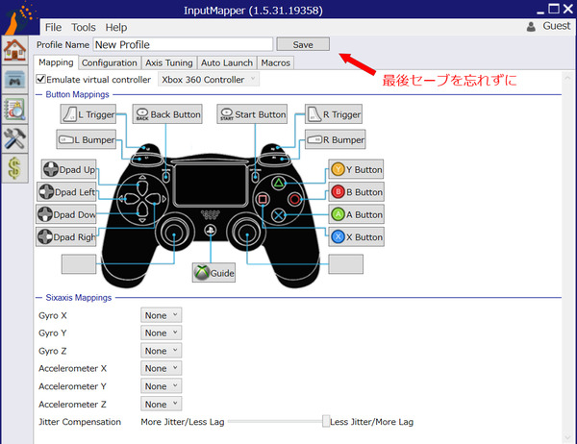Select the L Trigger mapping
This screenshot has width=577, height=444.
tap(88, 114)
